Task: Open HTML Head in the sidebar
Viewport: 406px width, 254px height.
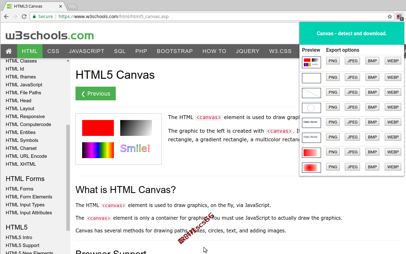Action: point(18,101)
